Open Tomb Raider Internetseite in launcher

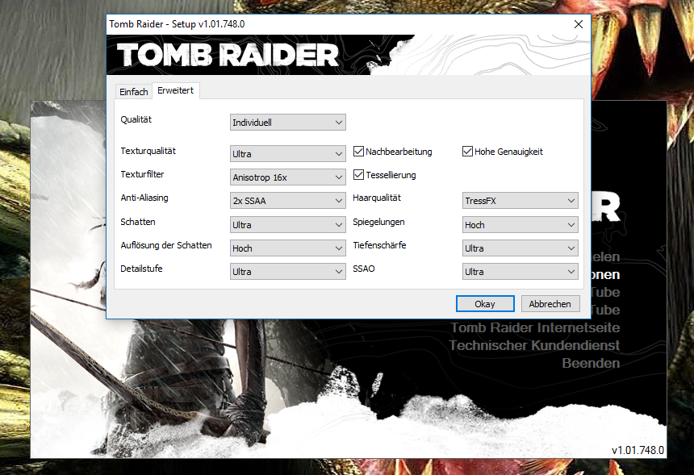click(535, 327)
